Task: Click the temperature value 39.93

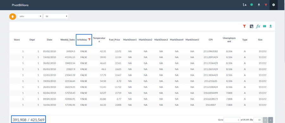Action: coord(103,57)
